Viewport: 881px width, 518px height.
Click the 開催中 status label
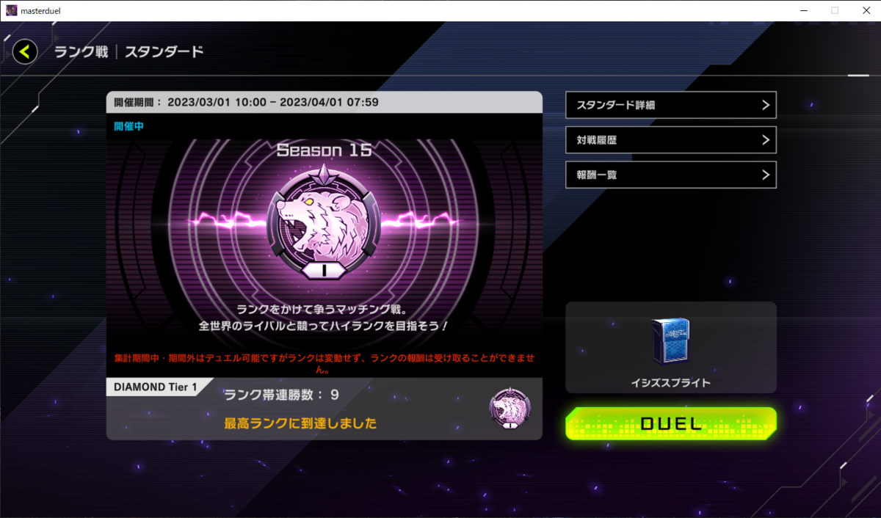click(x=128, y=126)
